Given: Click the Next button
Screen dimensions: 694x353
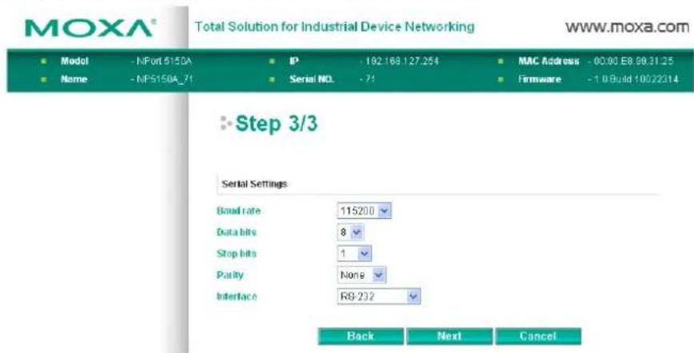Looking at the screenshot, I should coord(449,336).
